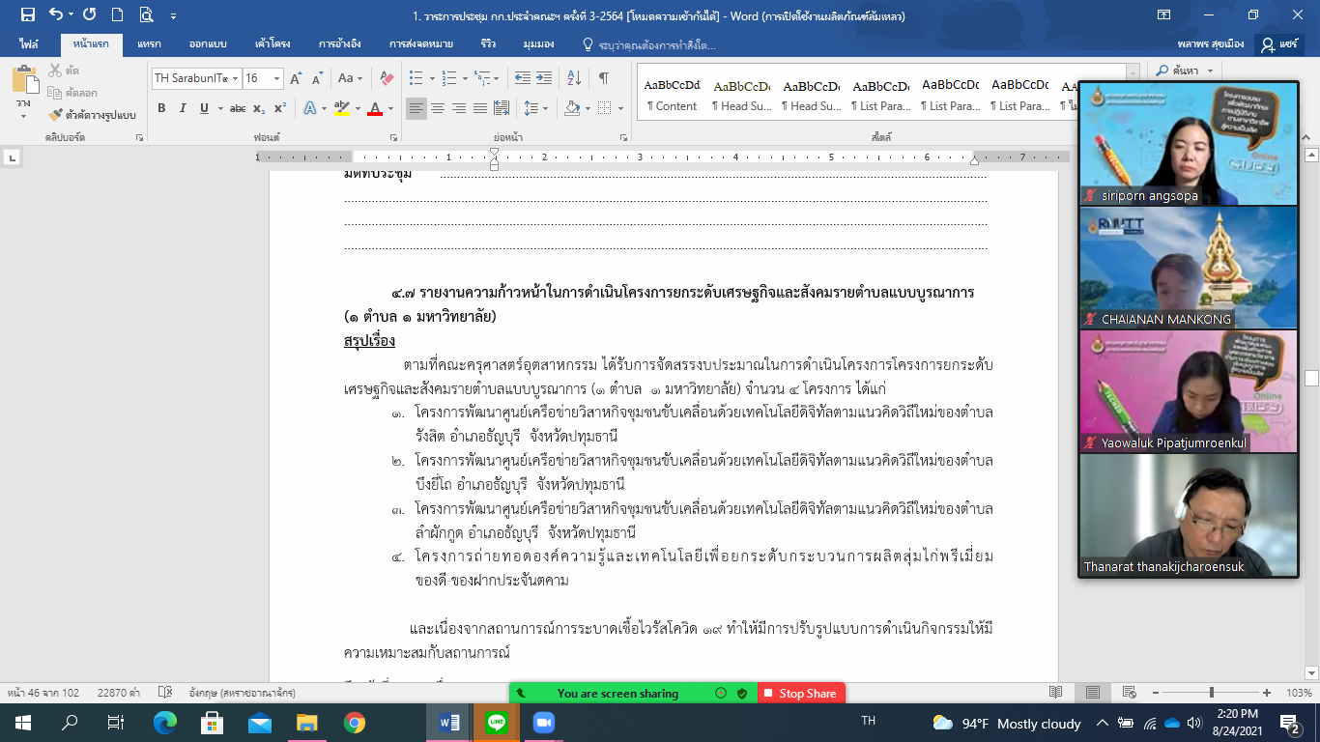1320x742 pixels.
Task: Select the Format Painter brush
Action: click(55, 115)
